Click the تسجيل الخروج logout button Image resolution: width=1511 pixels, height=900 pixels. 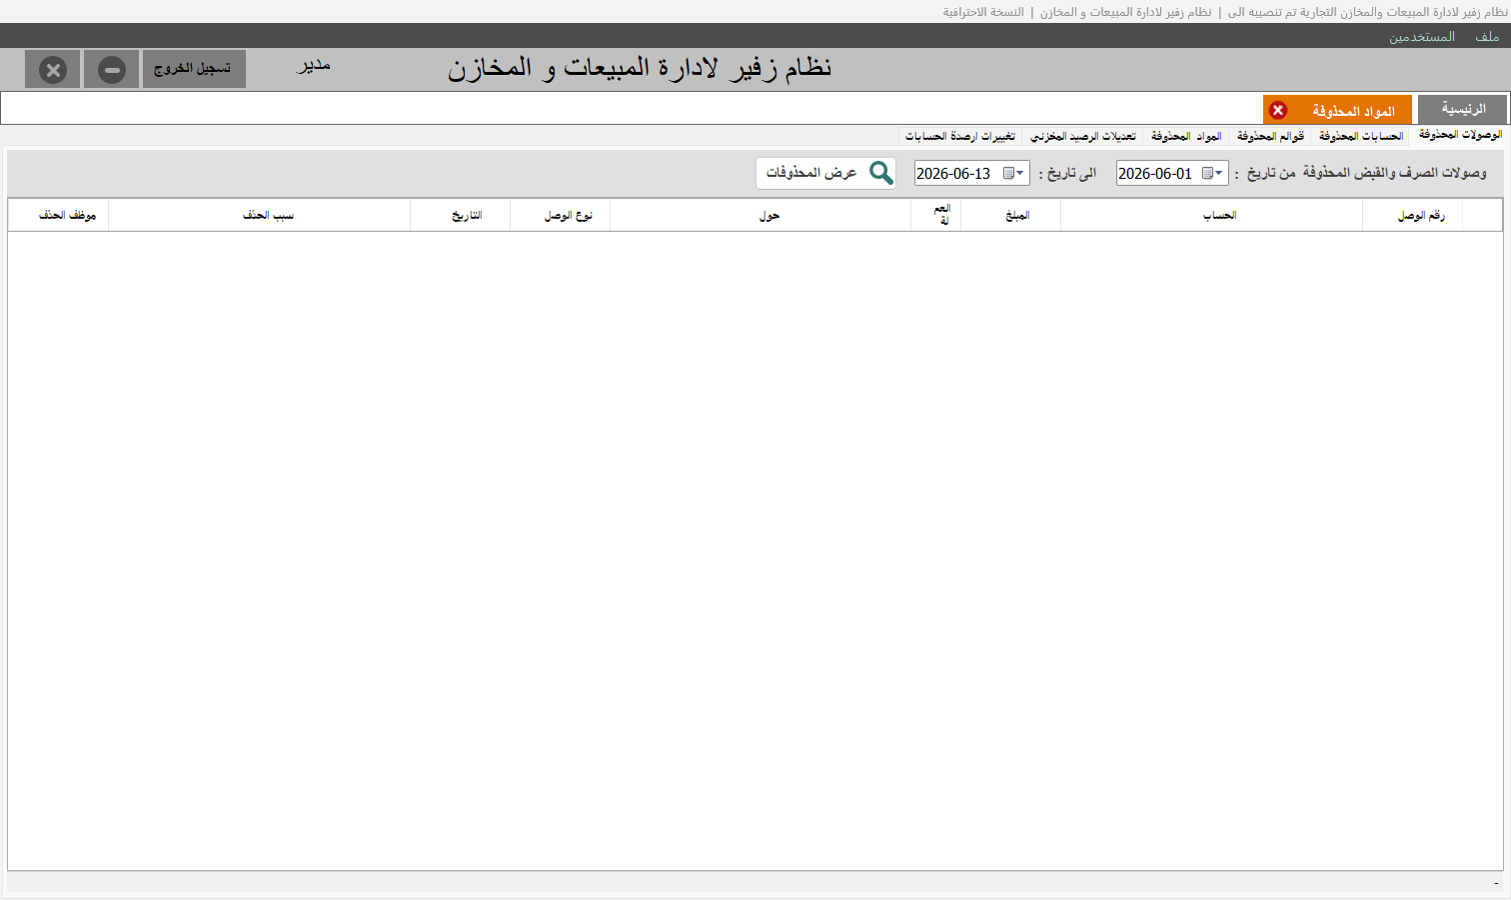click(x=194, y=69)
